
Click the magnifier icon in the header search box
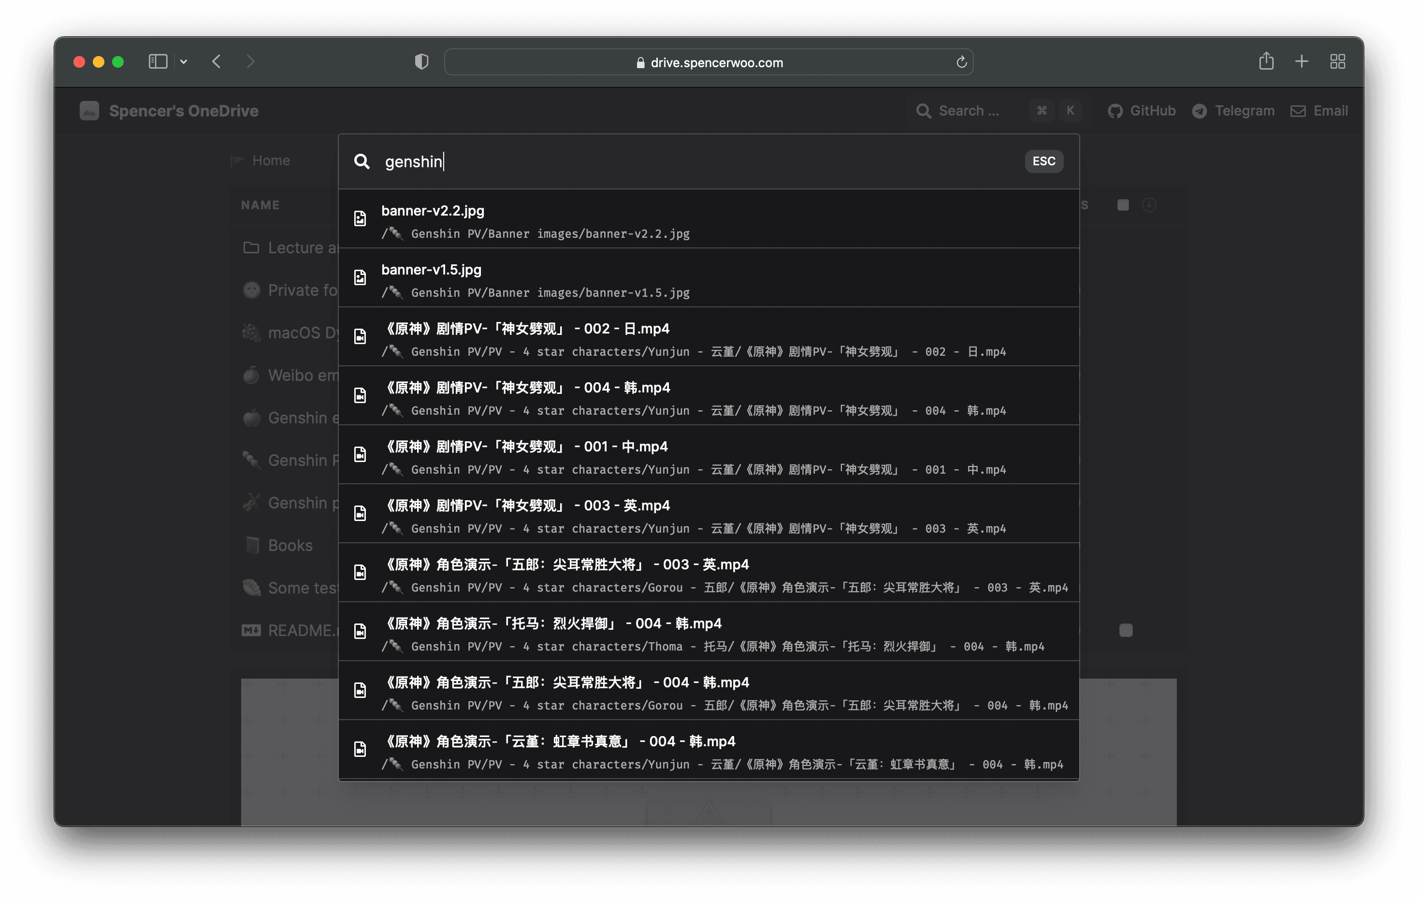point(924,111)
